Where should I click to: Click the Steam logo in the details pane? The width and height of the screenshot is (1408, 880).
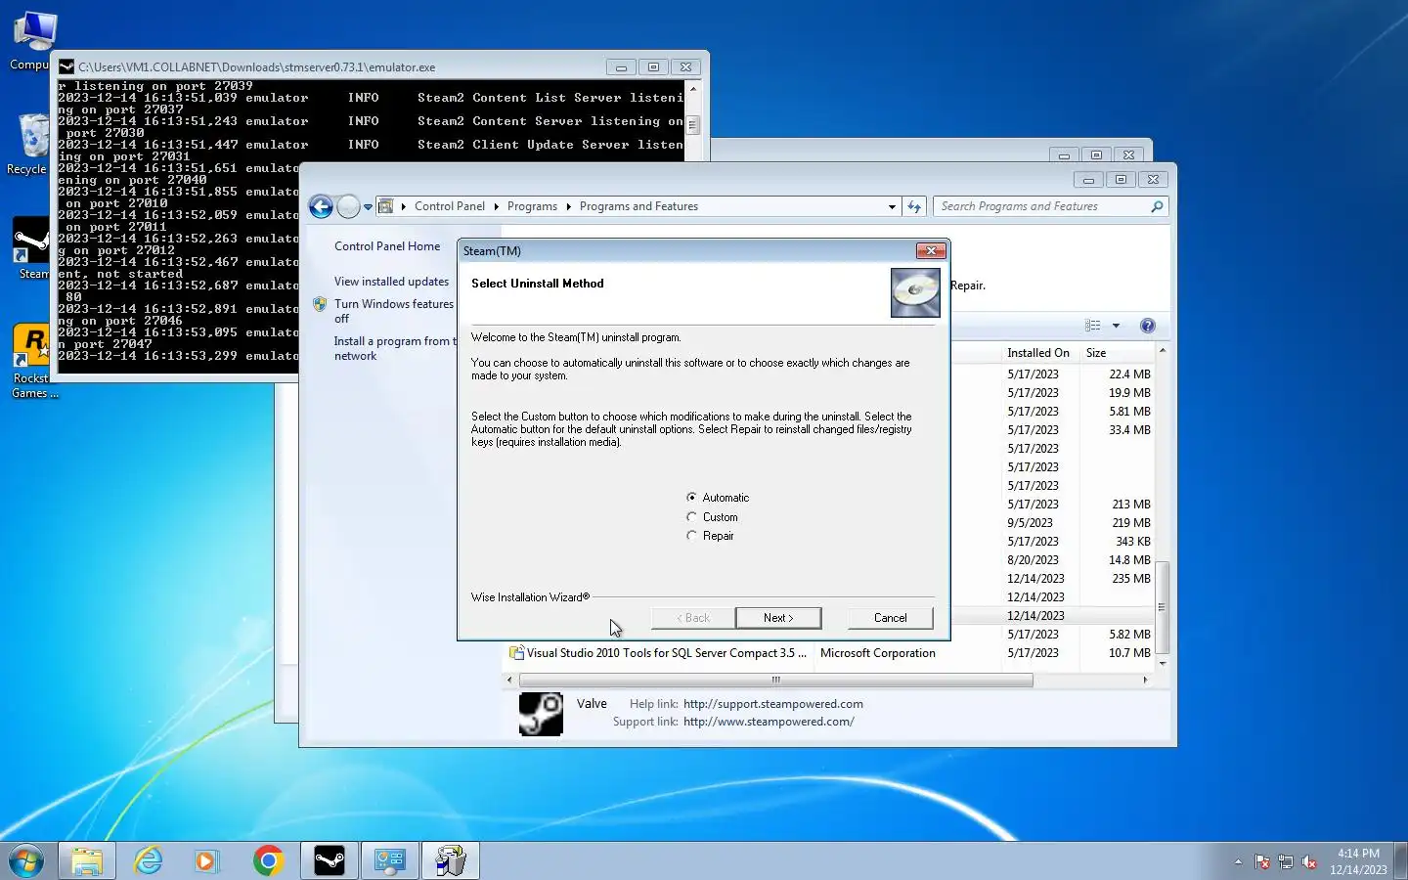point(541,714)
